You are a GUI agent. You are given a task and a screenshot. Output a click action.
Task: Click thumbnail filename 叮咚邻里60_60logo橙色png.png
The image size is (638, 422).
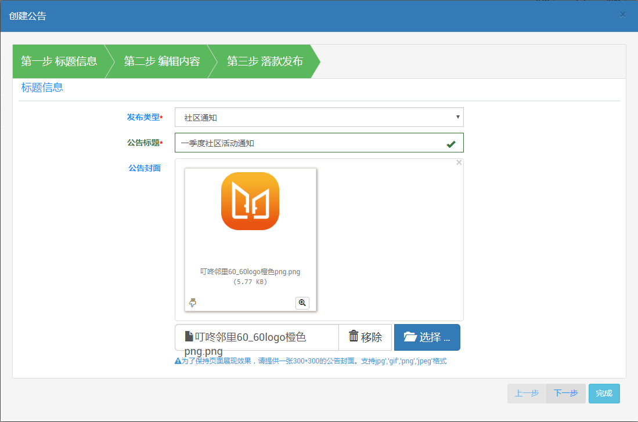point(250,272)
